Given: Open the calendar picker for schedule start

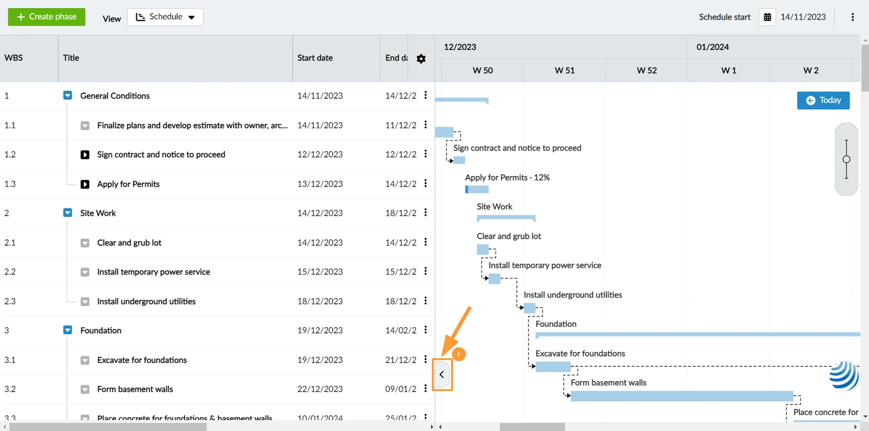Looking at the screenshot, I should (x=767, y=17).
